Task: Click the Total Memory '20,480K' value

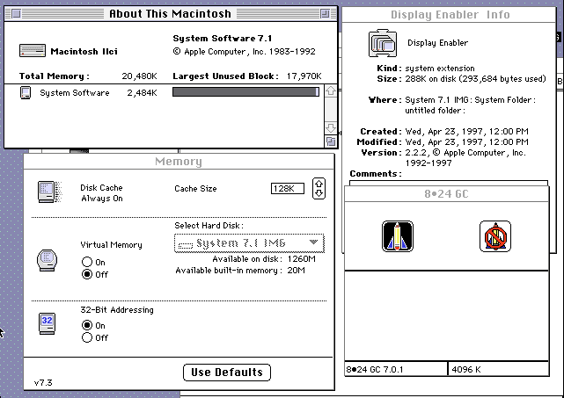Action: (x=139, y=76)
